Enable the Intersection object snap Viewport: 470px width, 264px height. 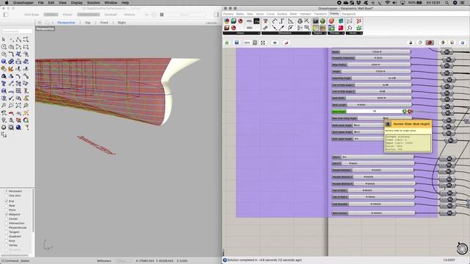tap(7, 223)
